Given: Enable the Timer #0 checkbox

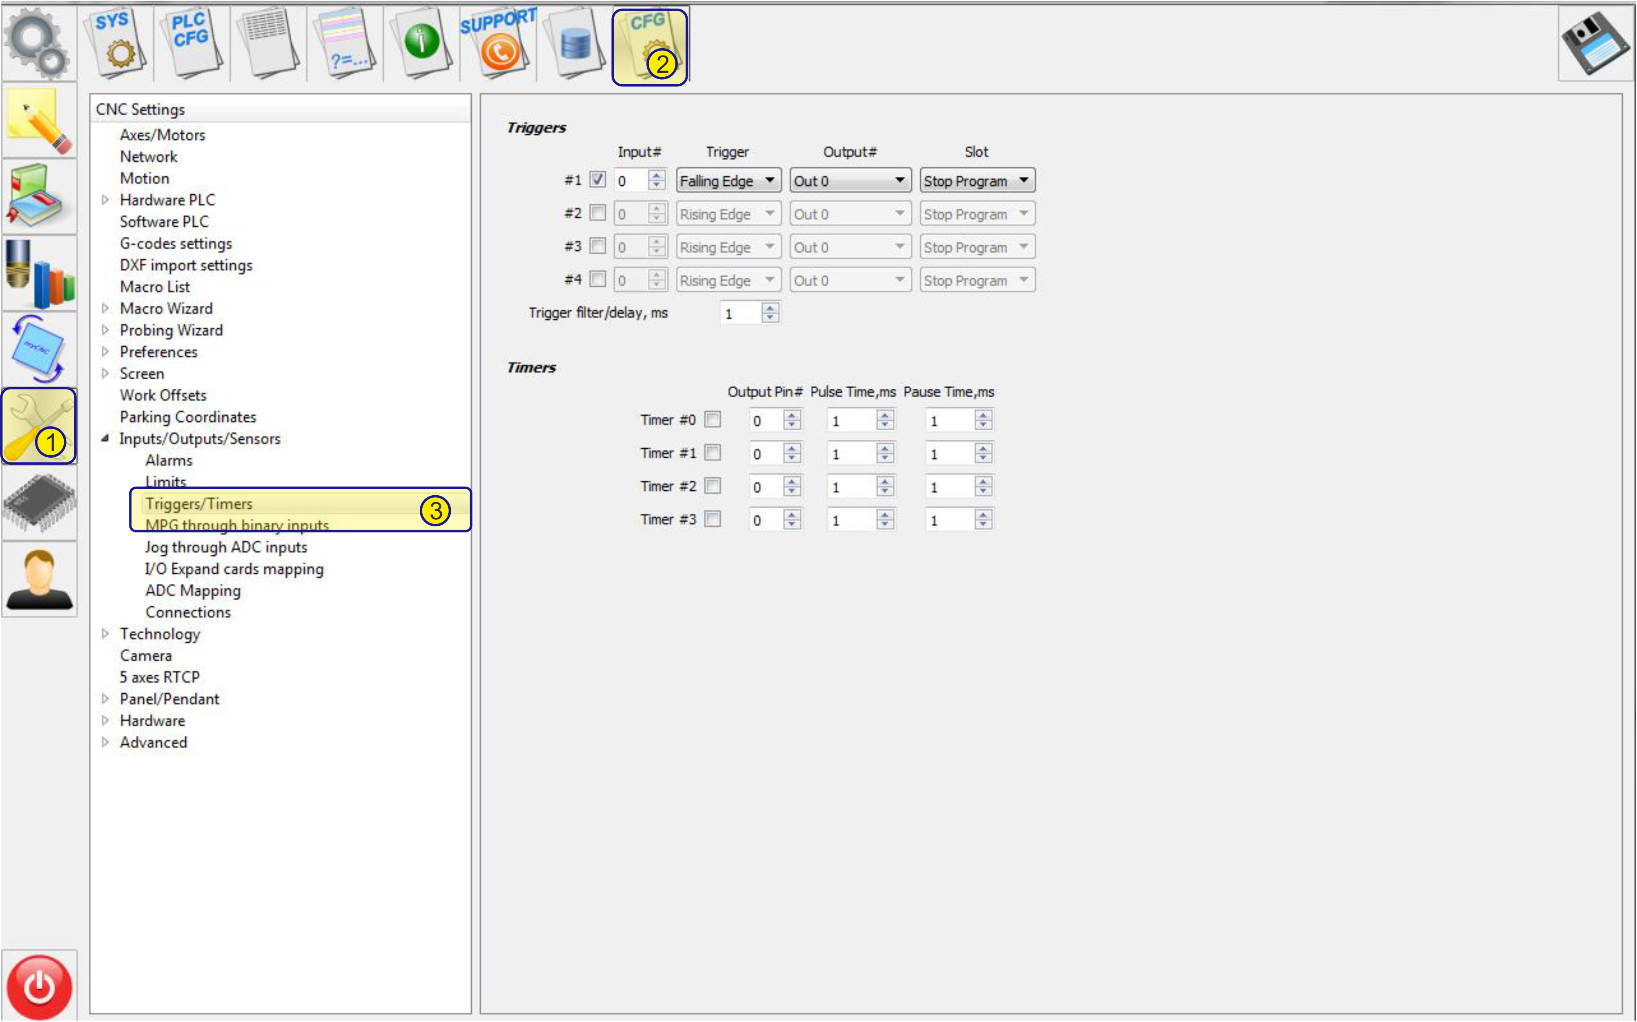Looking at the screenshot, I should 713,420.
